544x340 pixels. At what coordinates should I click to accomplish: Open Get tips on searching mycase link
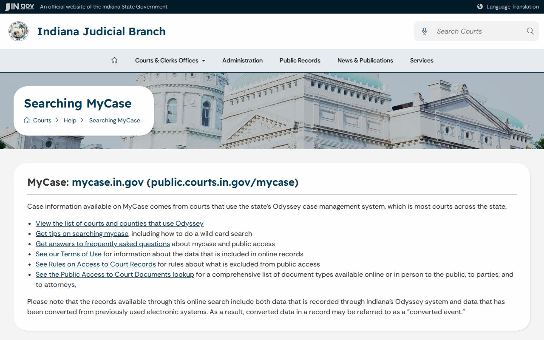click(82, 233)
